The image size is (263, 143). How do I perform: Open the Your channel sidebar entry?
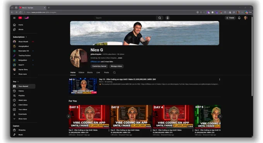(24, 86)
